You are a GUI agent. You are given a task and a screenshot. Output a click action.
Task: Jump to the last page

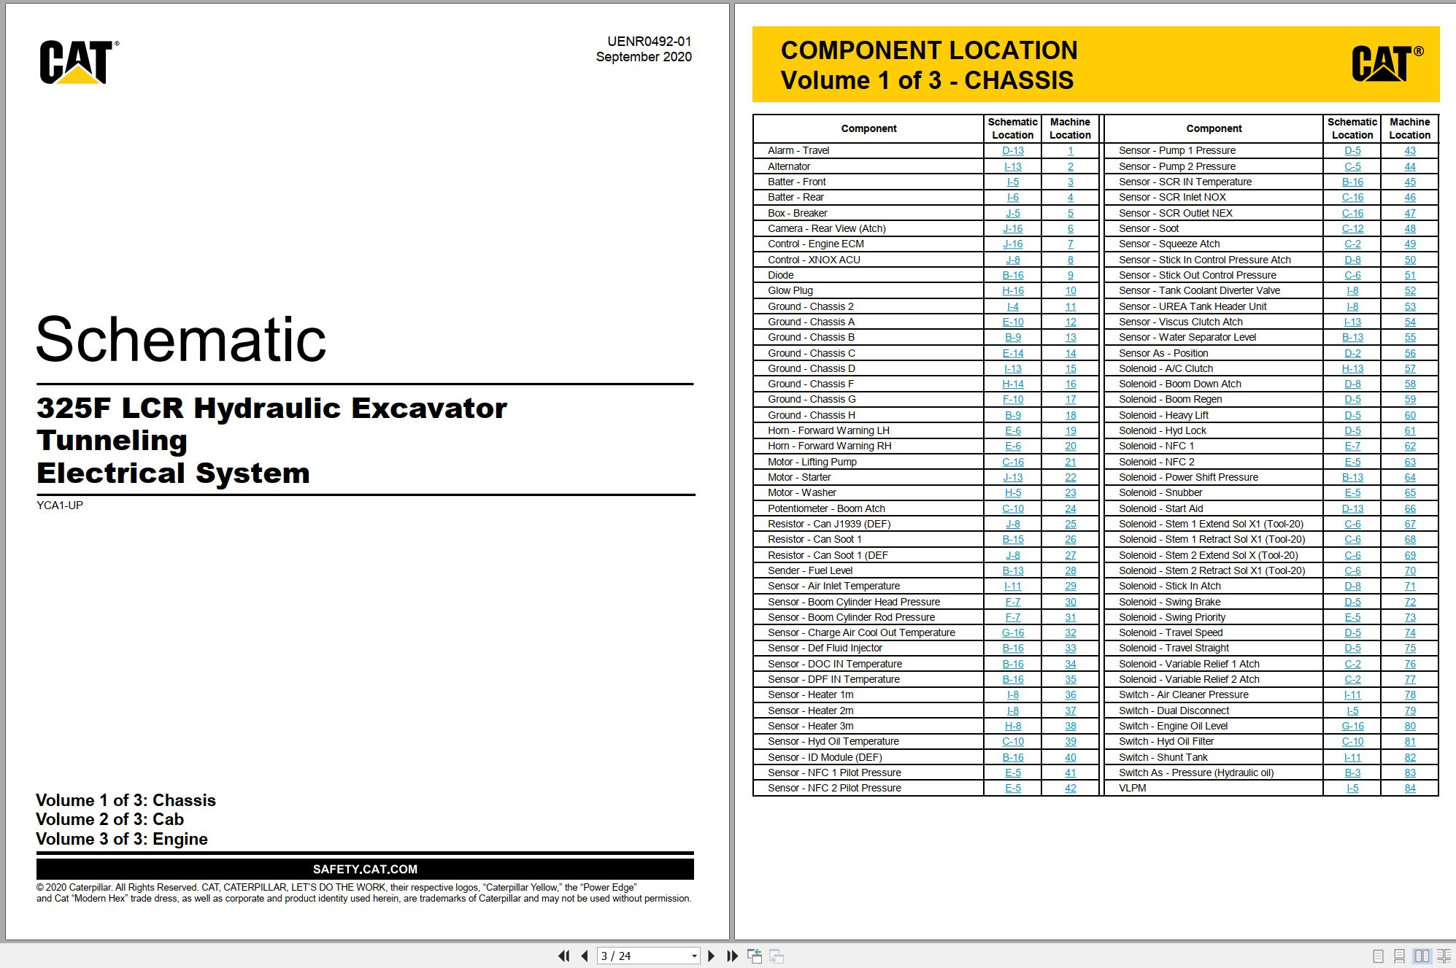(732, 956)
